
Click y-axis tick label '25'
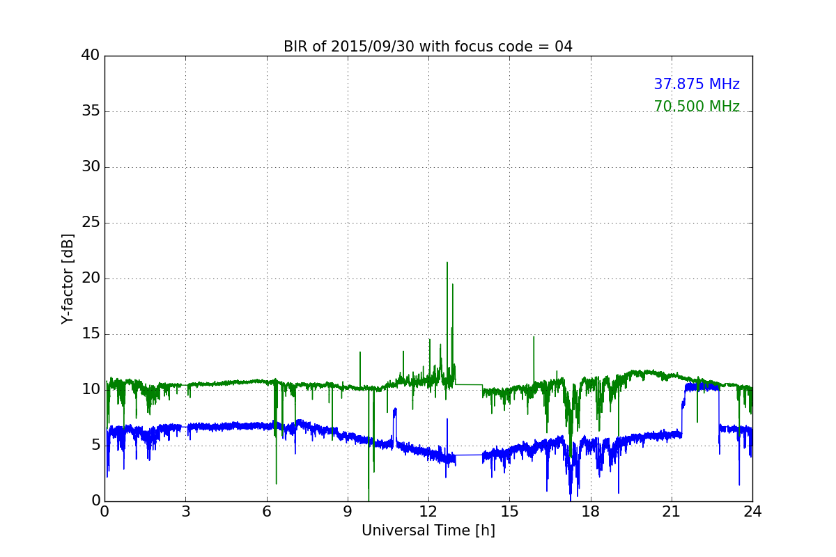(x=91, y=223)
